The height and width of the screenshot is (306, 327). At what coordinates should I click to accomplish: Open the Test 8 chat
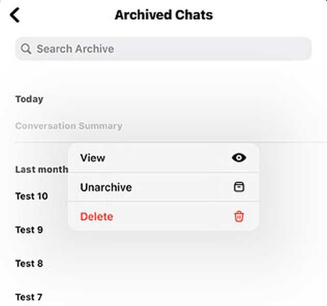[29, 264]
